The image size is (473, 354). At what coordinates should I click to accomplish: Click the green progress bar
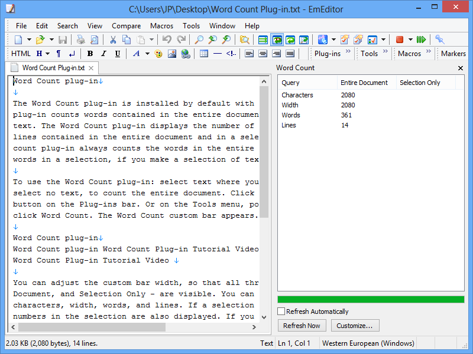(371, 299)
